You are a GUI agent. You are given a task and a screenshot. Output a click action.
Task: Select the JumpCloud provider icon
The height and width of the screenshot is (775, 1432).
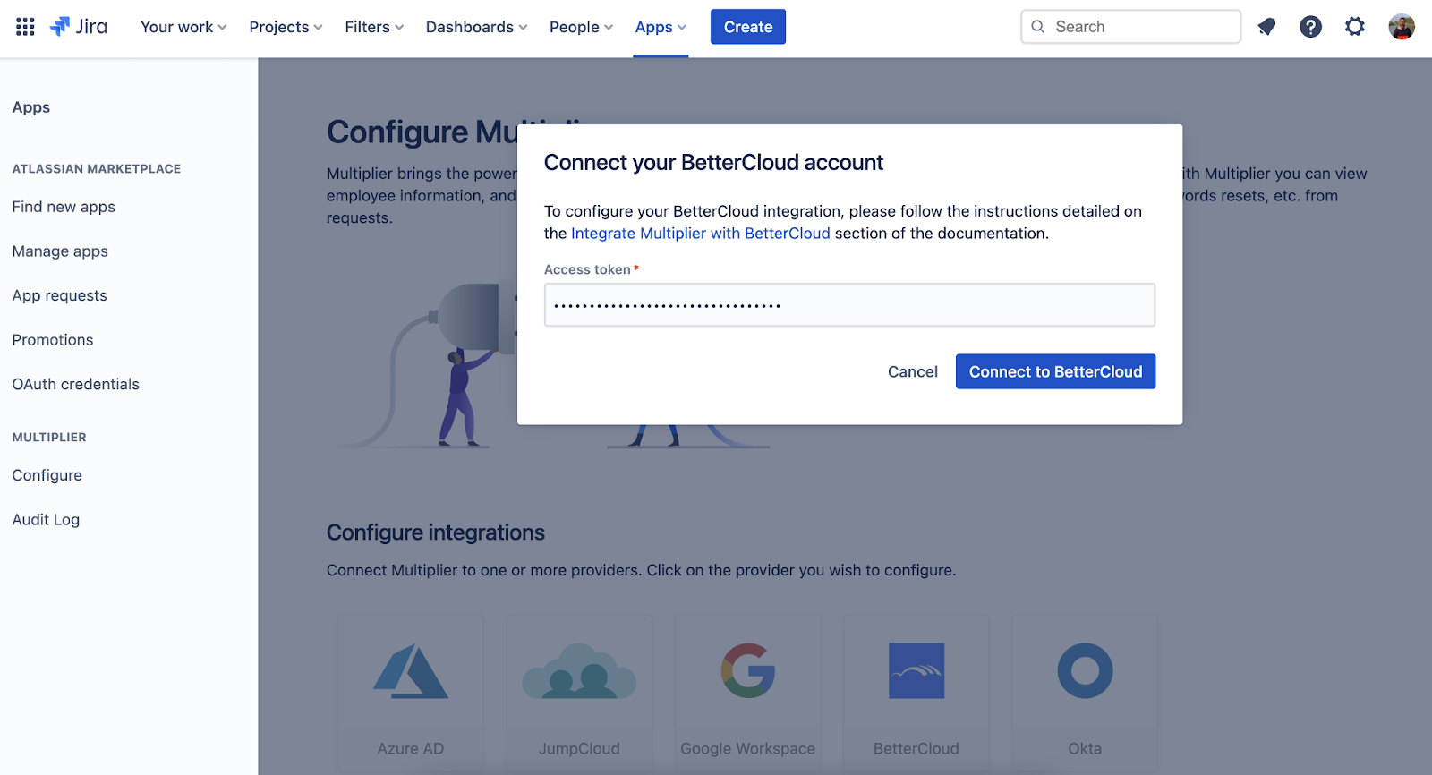click(579, 670)
